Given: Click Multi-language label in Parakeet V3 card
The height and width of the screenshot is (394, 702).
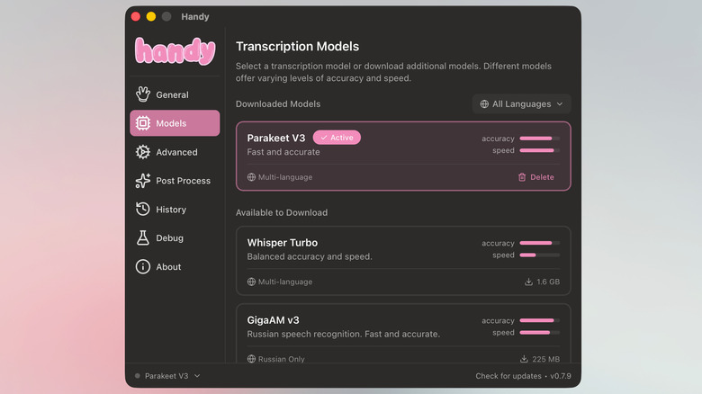Looking at the screenshot, I should pyautogui.click(x=285, y=177).
